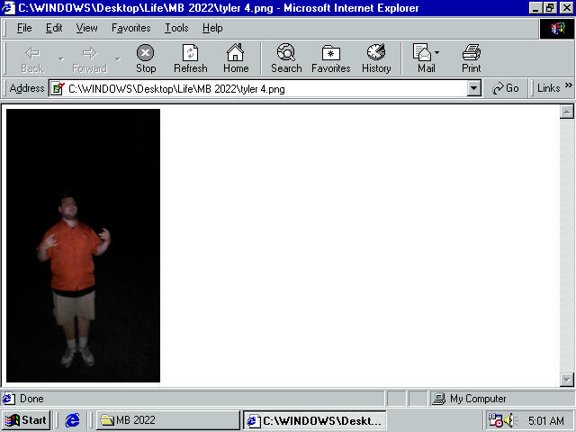Open the Help menu
Screen dimensions: 576x432
click(x=212, y=28)
